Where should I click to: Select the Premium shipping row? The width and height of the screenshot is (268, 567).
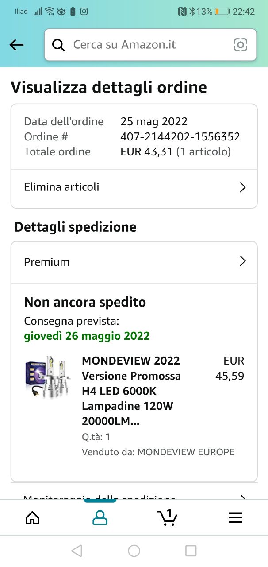[47, 262]
